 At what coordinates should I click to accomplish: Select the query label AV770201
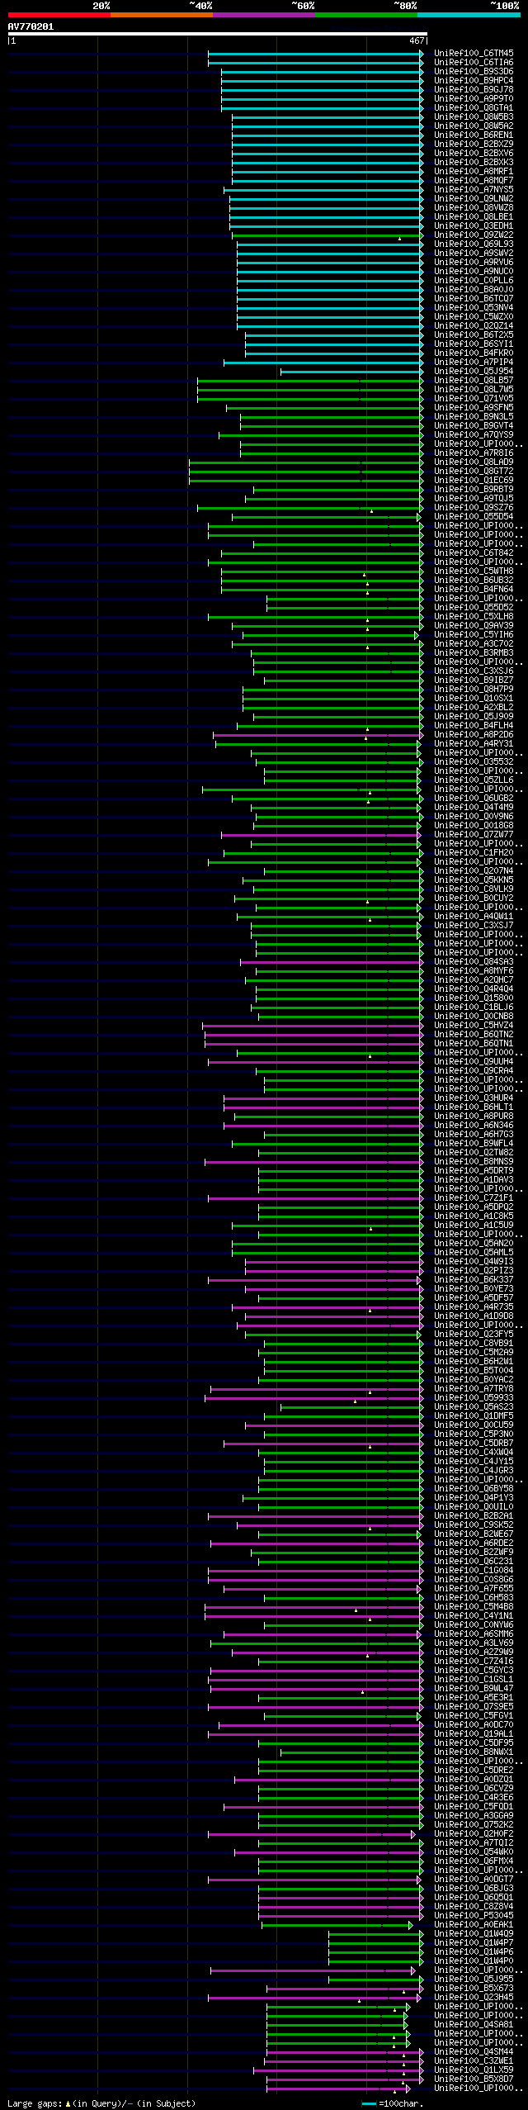click(31, 26)
